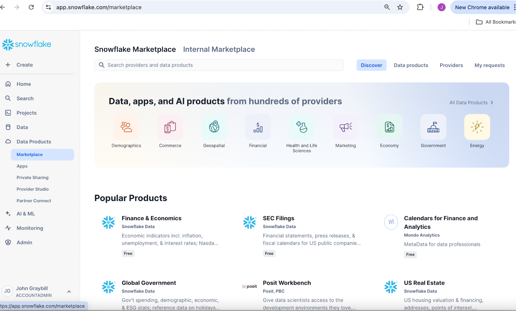Open the Government building category icon
Viewport: 516px width, 311px height.
433,127
